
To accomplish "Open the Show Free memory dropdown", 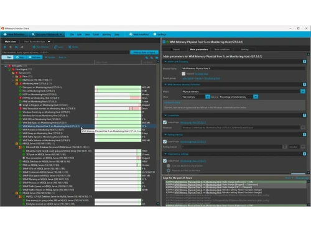I will click(208, 97).
